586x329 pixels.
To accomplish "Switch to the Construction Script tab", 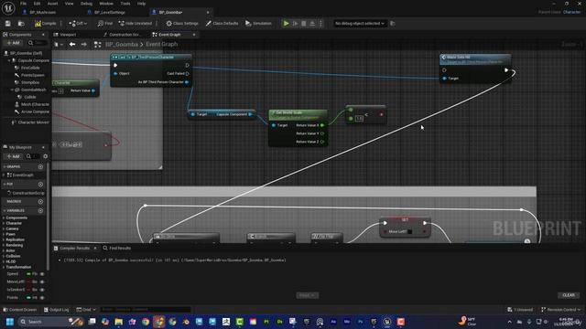I will (124, 35).
